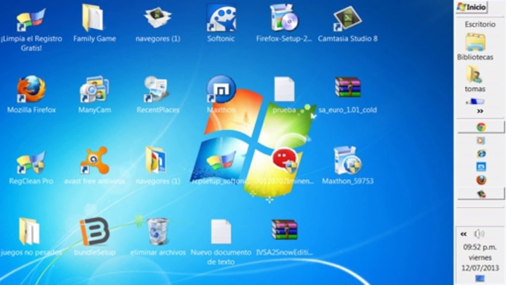Click the Inicio start button

coord(472,7)
